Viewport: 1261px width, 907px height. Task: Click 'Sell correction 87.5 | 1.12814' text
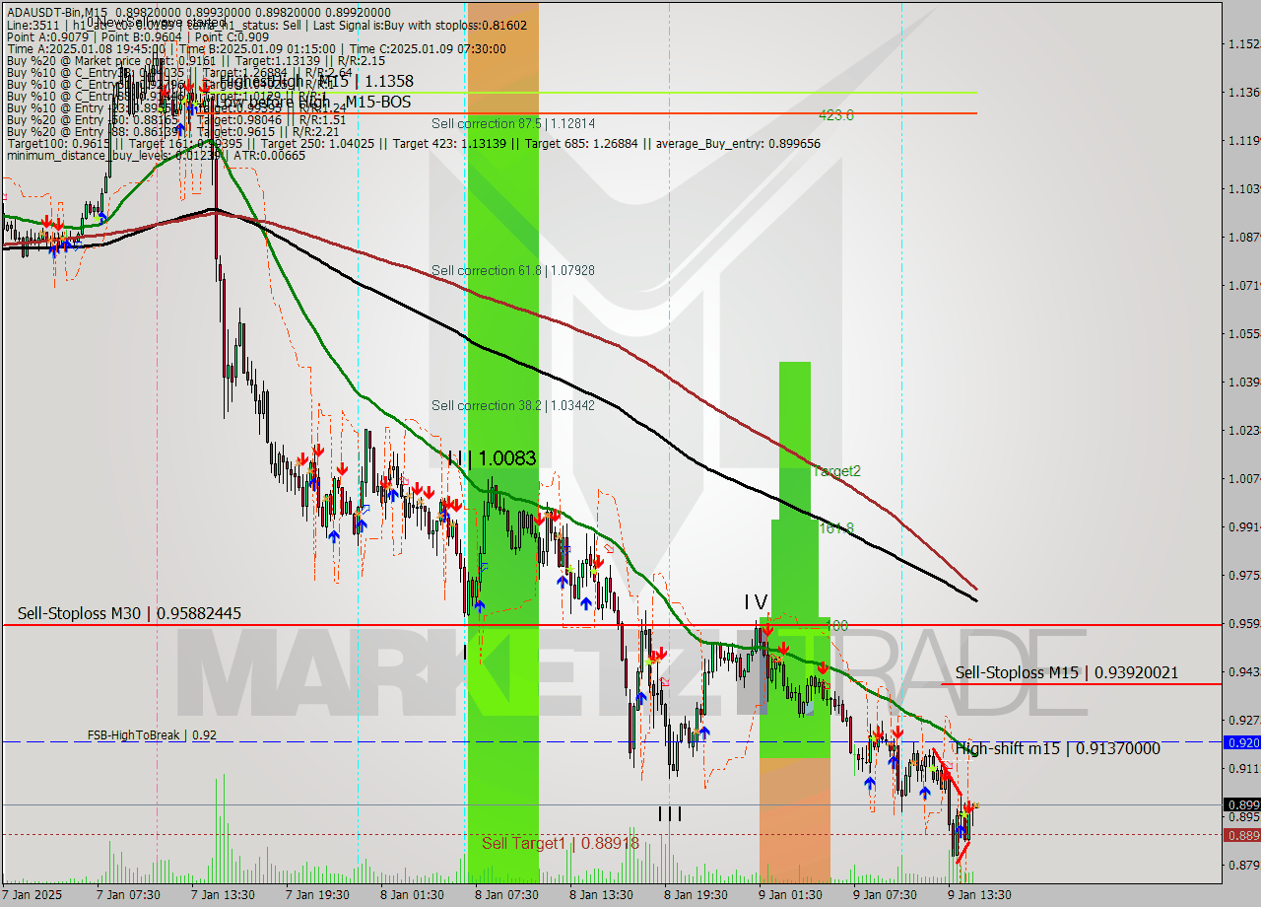tap(513, 123)
